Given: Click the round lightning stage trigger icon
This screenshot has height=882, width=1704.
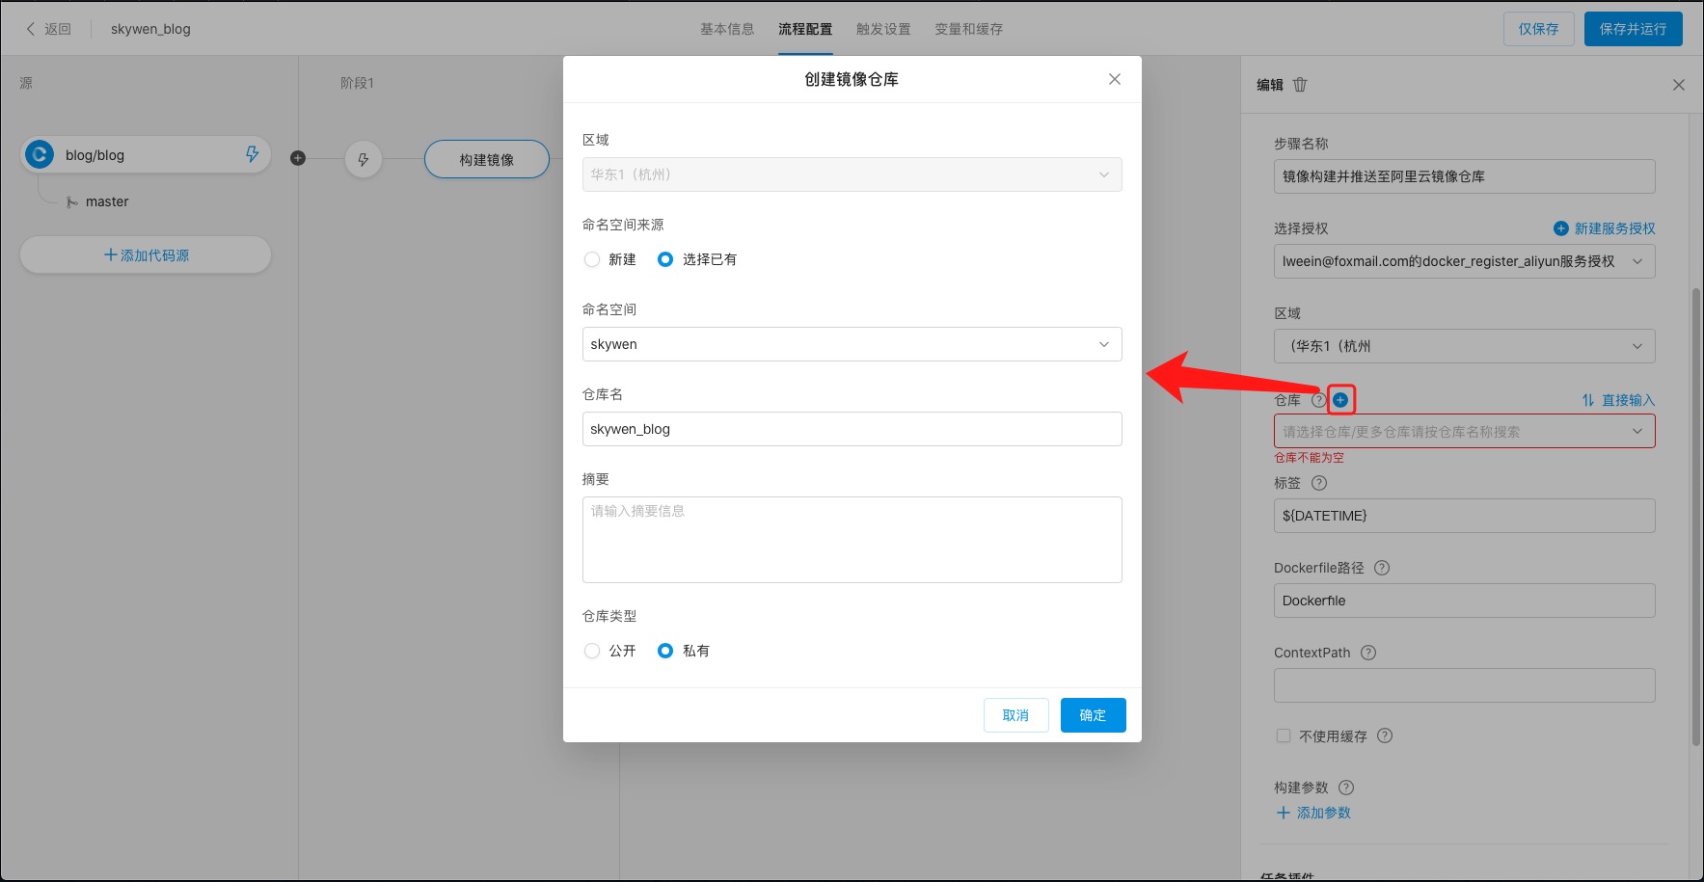Looking at the screenshot, I should [x=364, y=159].
